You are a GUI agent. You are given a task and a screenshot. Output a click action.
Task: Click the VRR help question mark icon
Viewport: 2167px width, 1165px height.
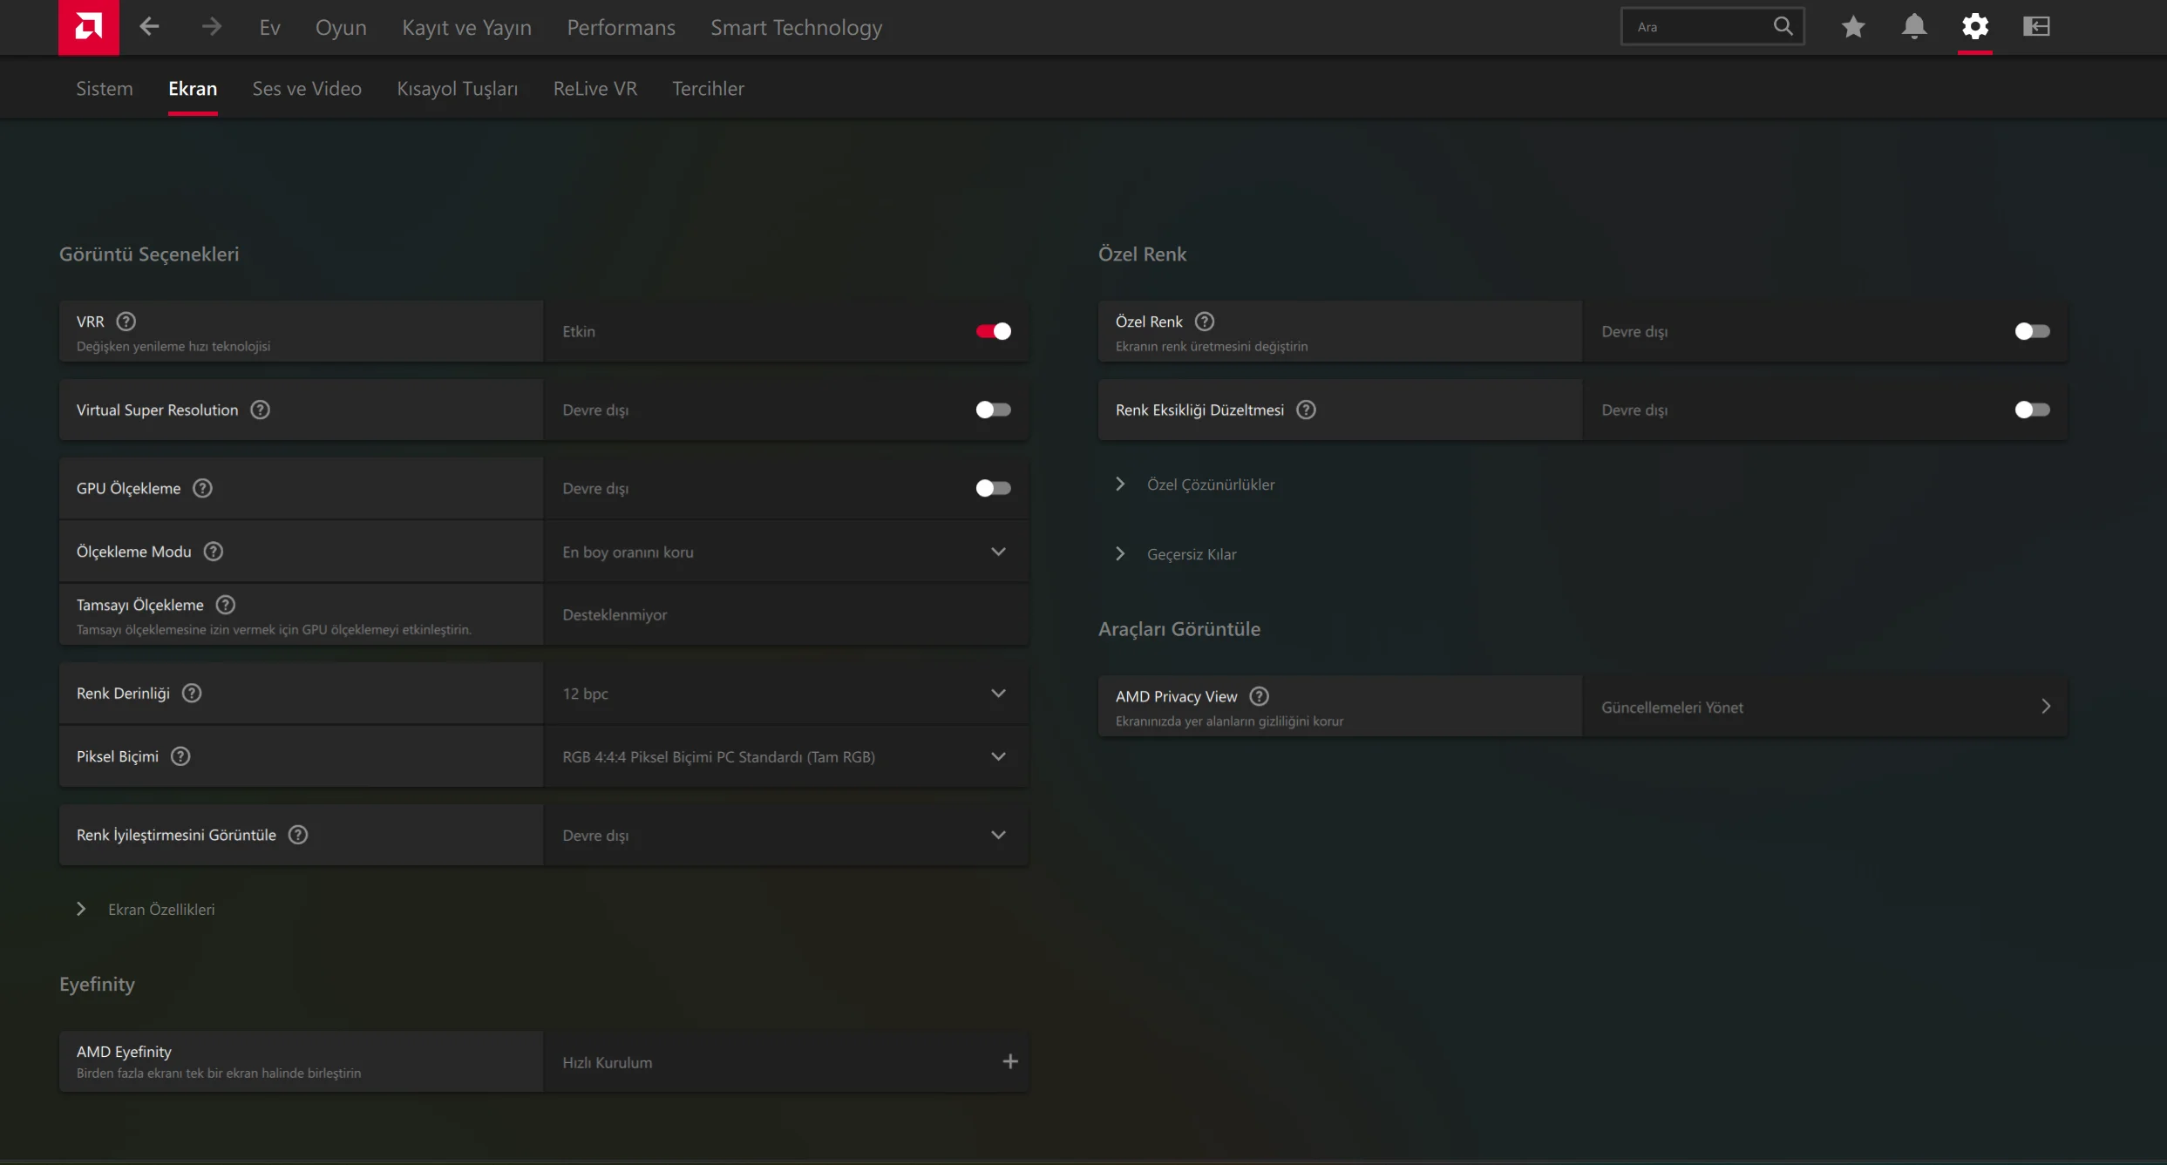(126, 322)
